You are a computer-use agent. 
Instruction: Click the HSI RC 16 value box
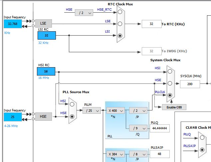pos(46,71)
